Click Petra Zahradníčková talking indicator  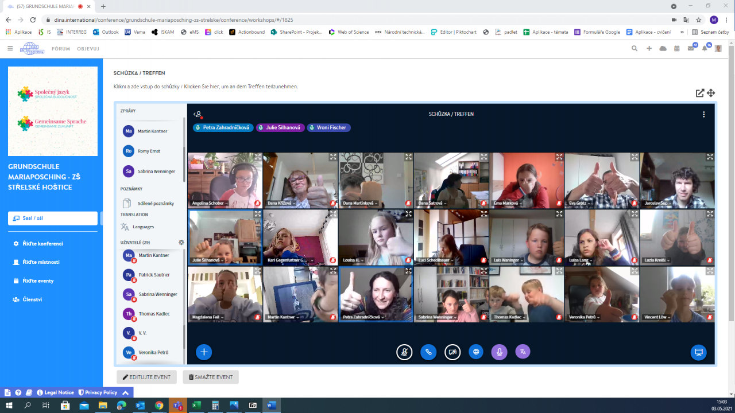coord(223,127)
